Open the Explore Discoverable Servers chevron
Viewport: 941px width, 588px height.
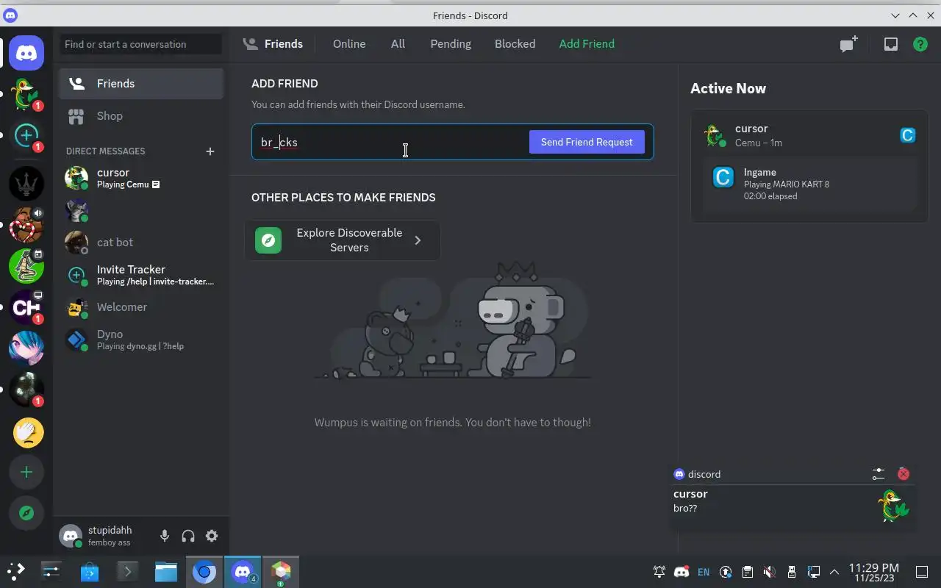tap(418, 240)
